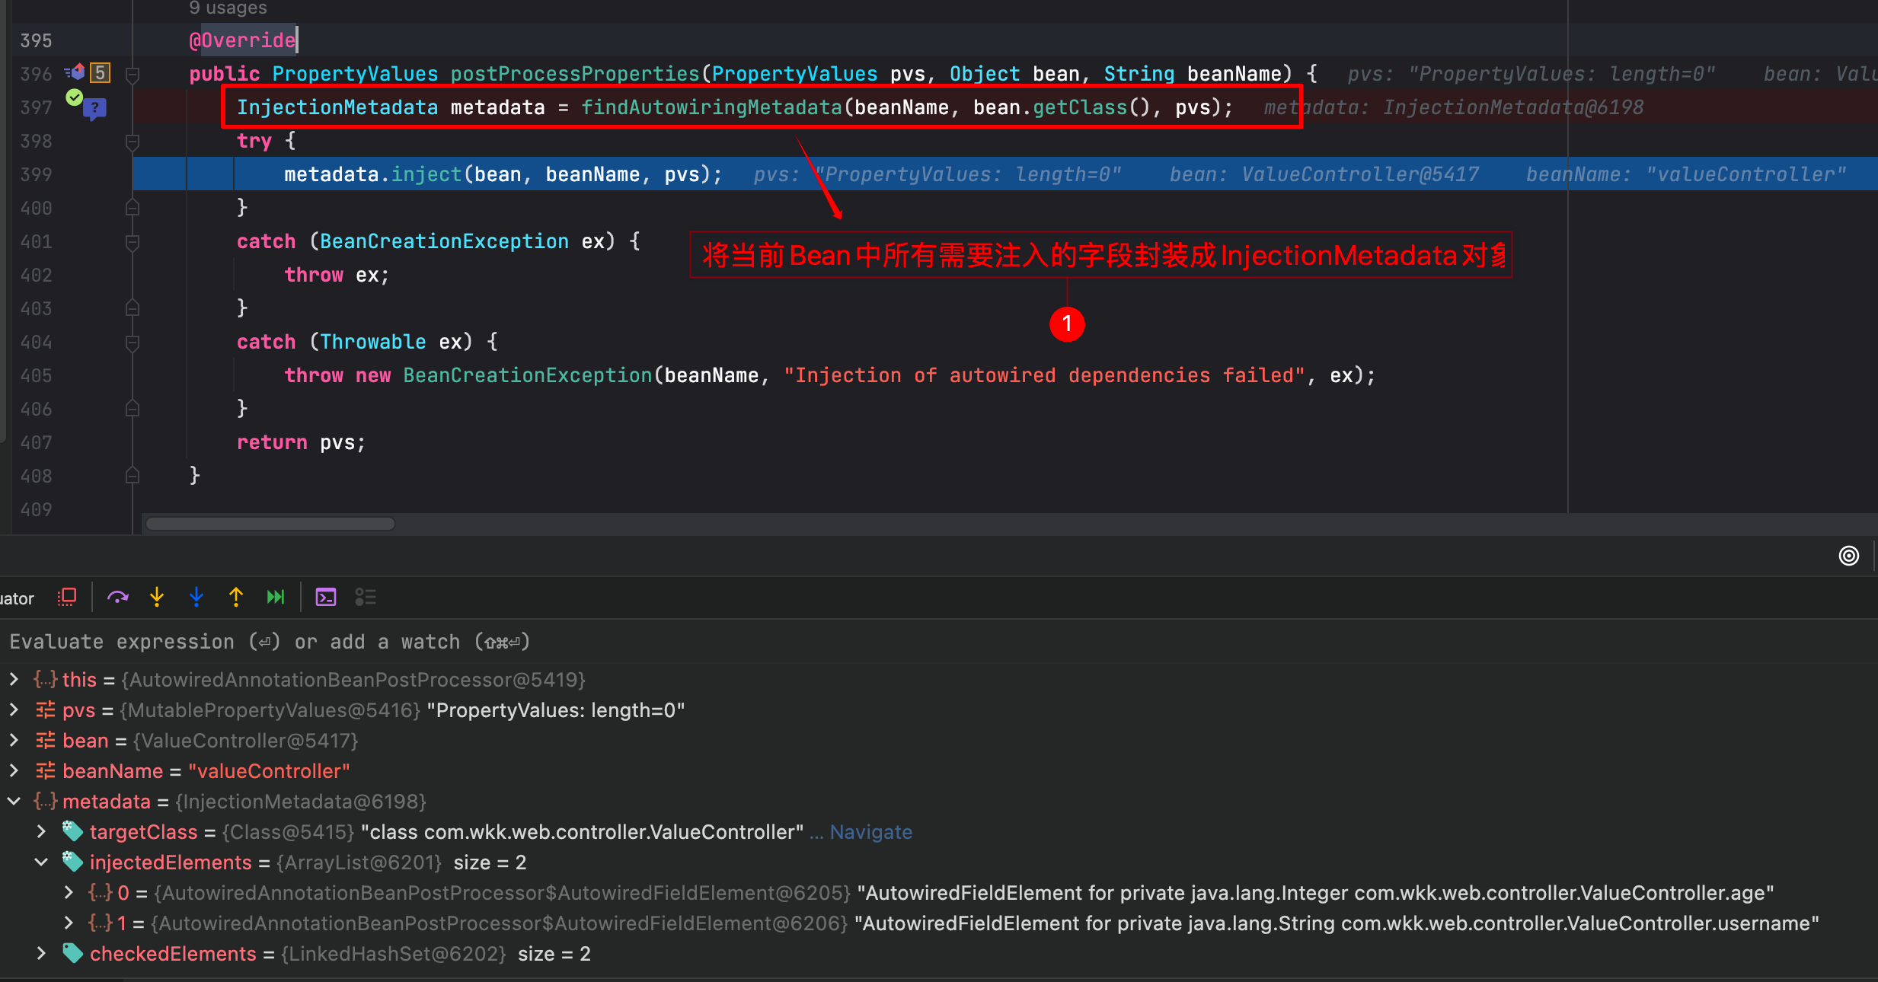This screenshot has width=1878, height=982.
Task: Click the target icon above debug panel
Action: (x=1848, y=556)
